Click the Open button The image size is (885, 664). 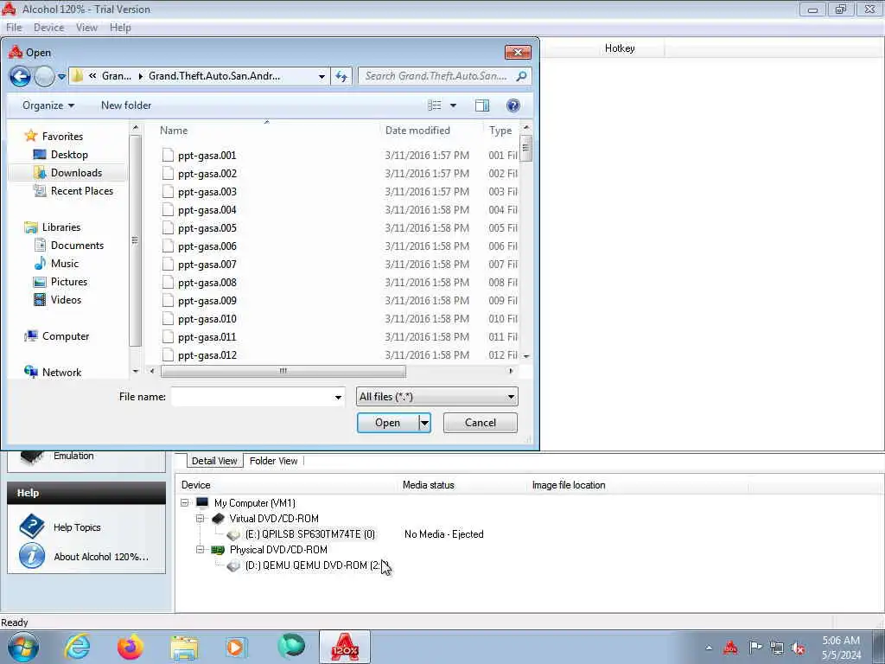point(387,423)
